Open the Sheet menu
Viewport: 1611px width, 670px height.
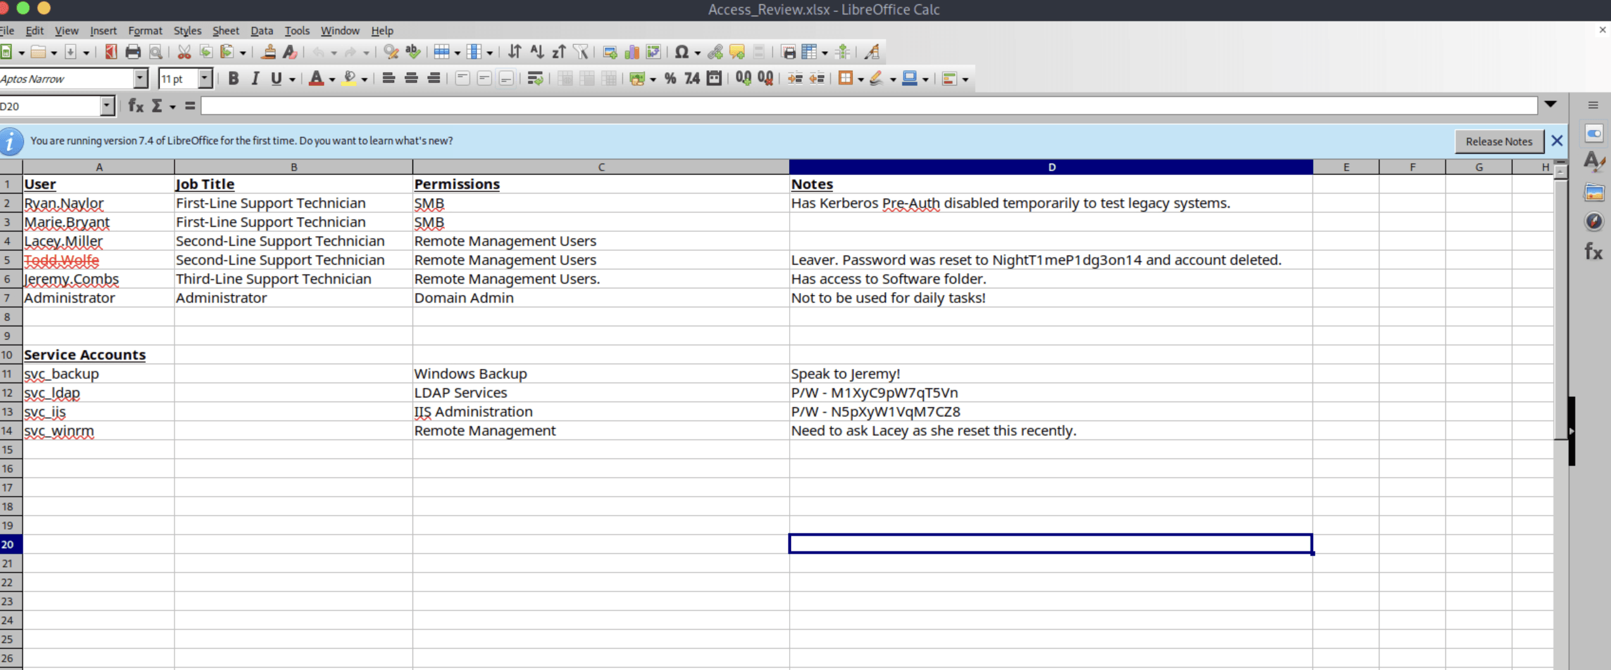click(x=225, y=30)
